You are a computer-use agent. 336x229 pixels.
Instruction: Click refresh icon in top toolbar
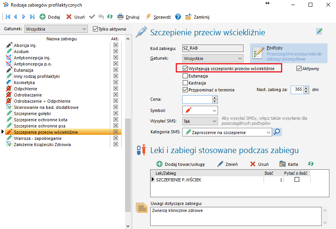pyautogui.click(x=110, y=17)
